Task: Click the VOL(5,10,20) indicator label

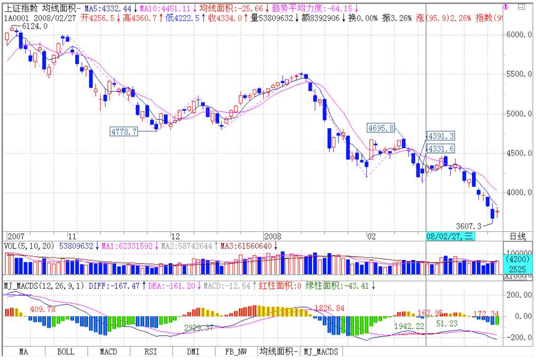Action: tap(29, 246)
